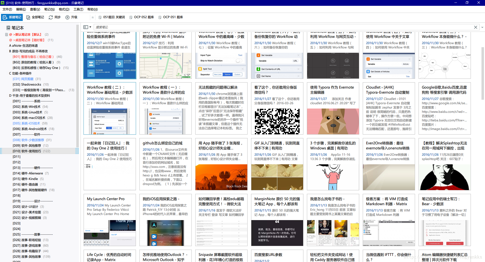Screen dimensions: 485x262
Task: Collapse the 默认笔记本 stack toggle
Action: [7, 35]
